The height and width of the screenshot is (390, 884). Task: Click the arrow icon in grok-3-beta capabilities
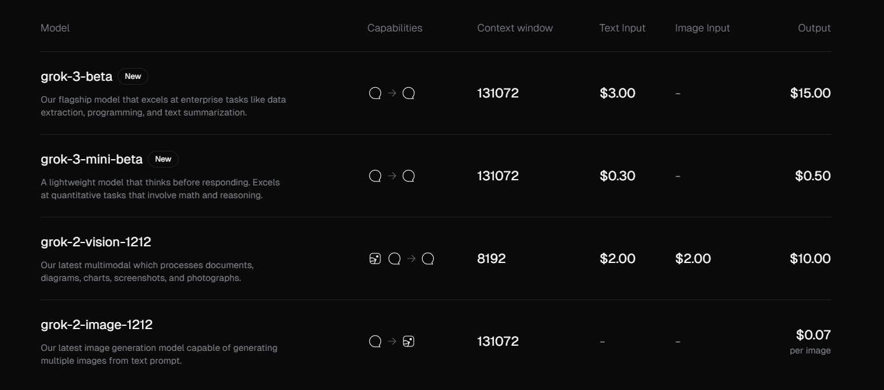[392, 93]
